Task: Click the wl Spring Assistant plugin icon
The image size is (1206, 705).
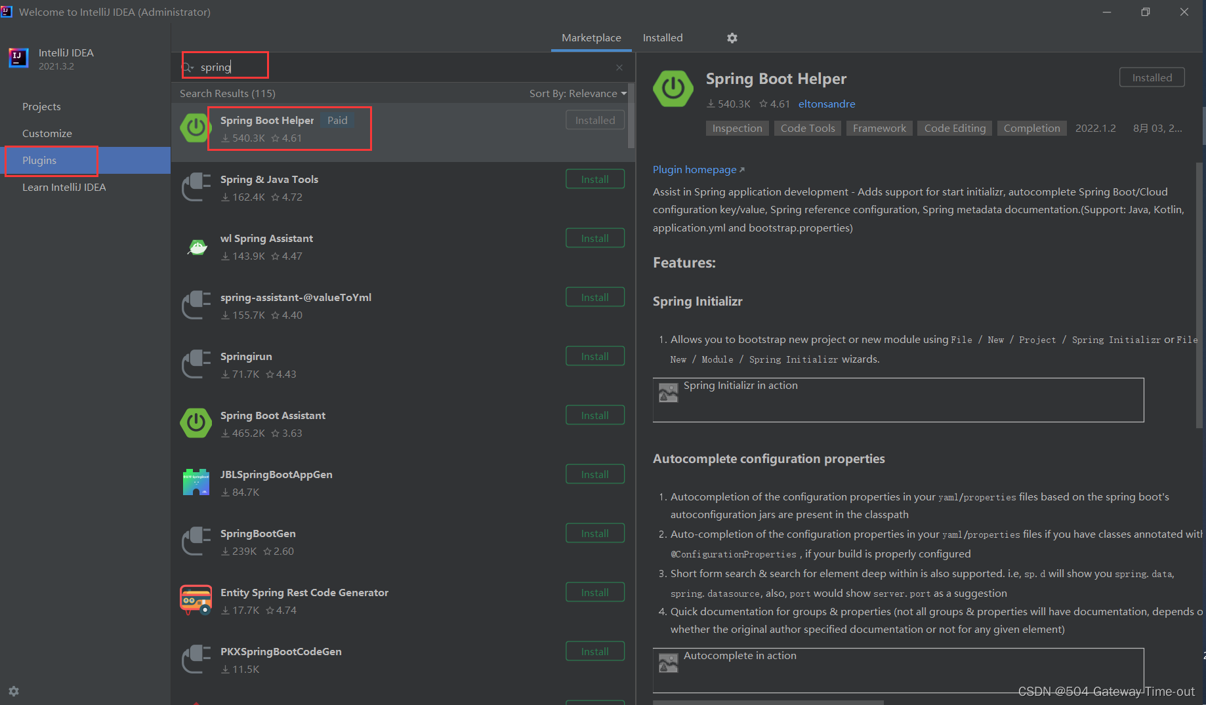Action: point(197,248)
